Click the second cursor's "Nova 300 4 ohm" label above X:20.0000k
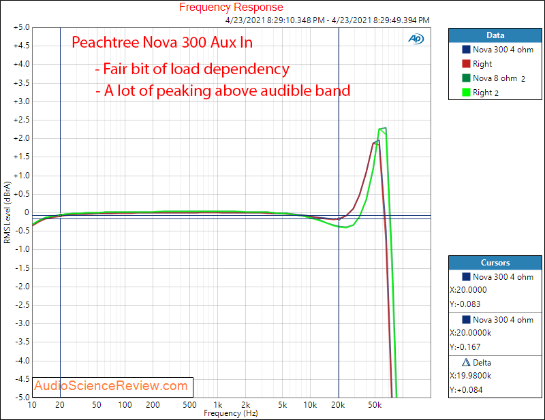Viewport: 545px width, 420px height. (503, 320)
